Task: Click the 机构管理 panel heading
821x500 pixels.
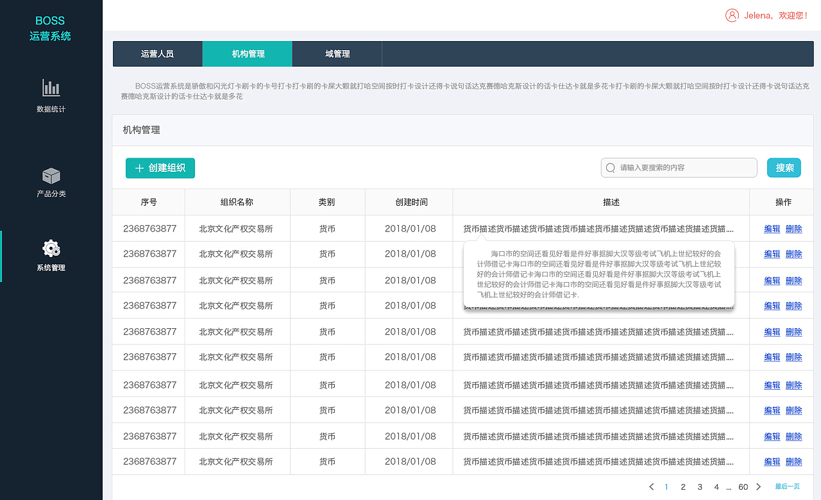Action: tap(142, 130)
